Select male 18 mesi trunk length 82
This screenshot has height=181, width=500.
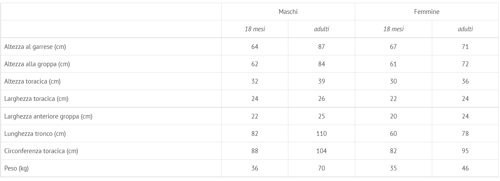click(255, 134)
